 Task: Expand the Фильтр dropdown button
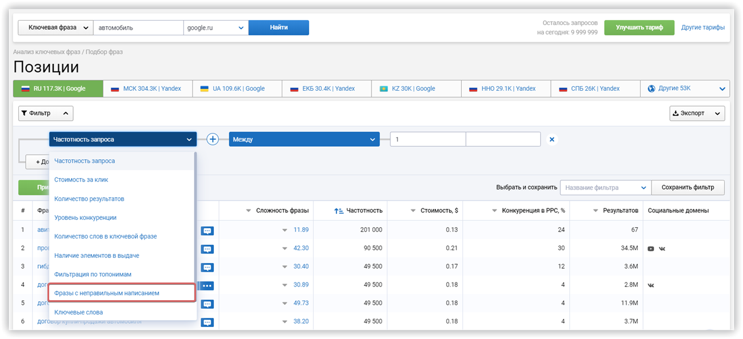(46, 114)
